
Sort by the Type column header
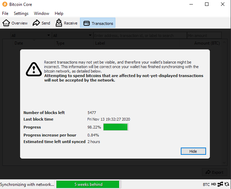click(74, 43)
